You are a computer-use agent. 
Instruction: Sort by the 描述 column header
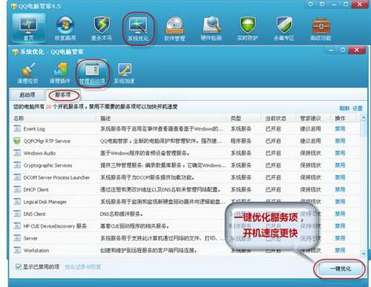(x=105, y=119)
